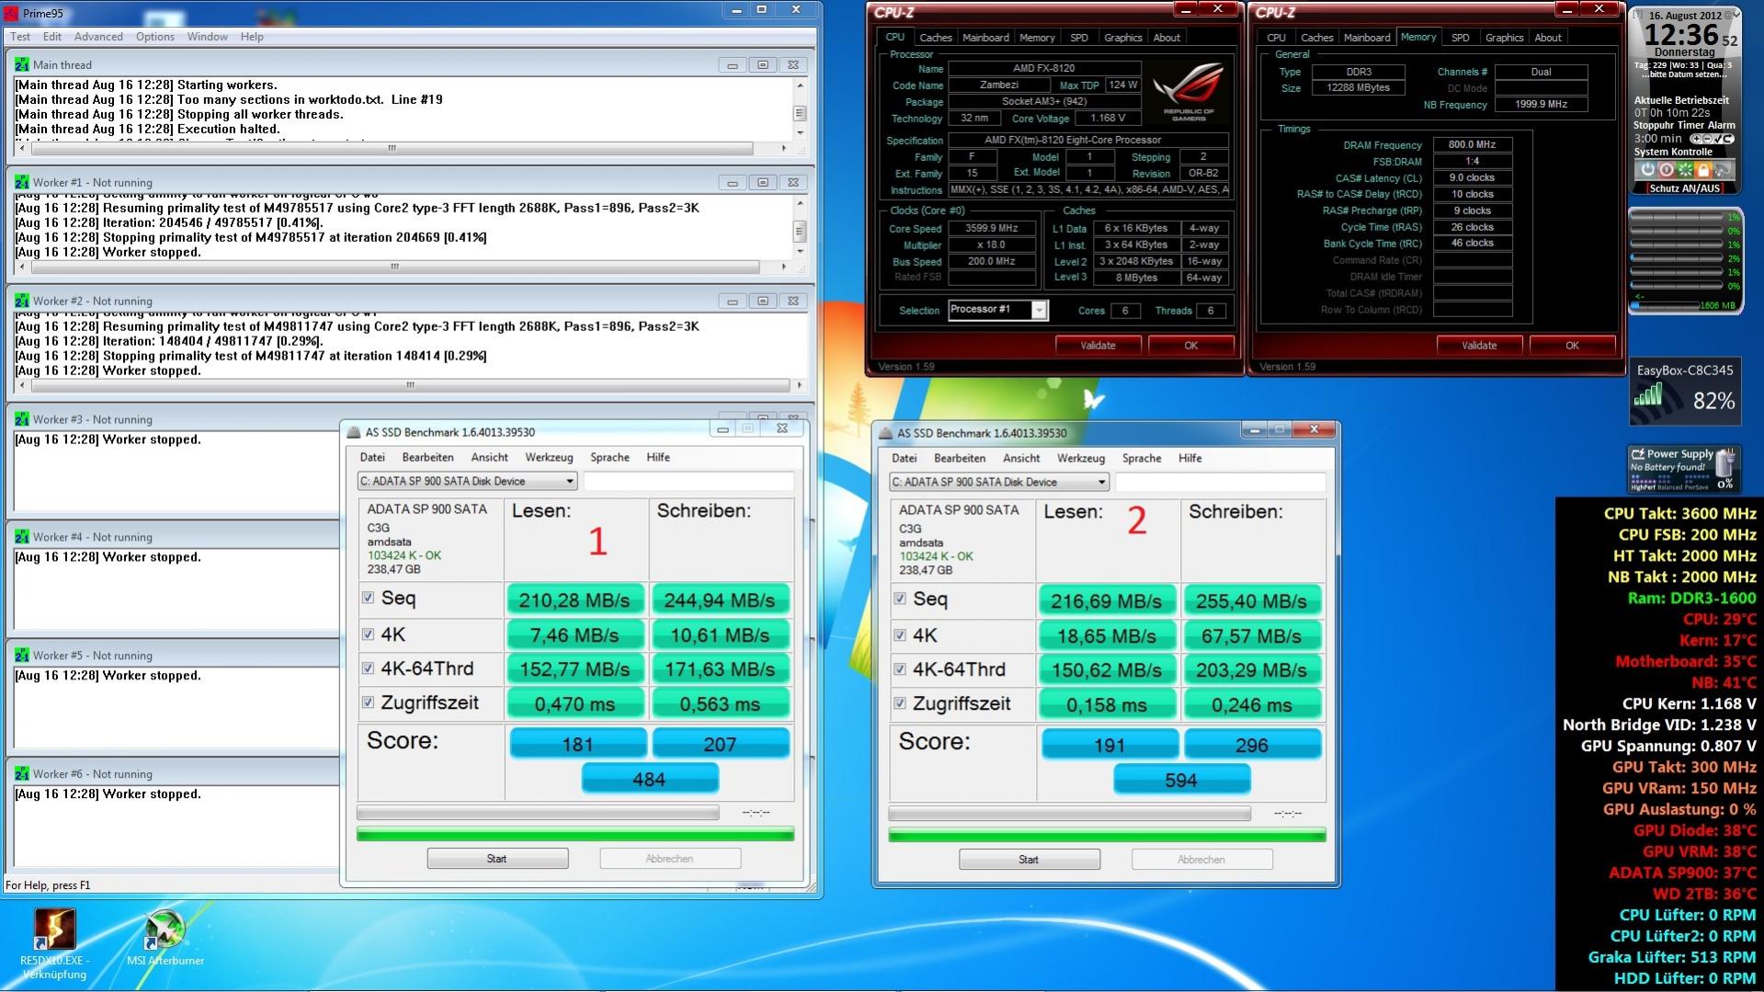Uncheck Seq in the AS SSD window scoring 594
The height and width of the screenshot is (992, 1764).
(x=900, y=599)
